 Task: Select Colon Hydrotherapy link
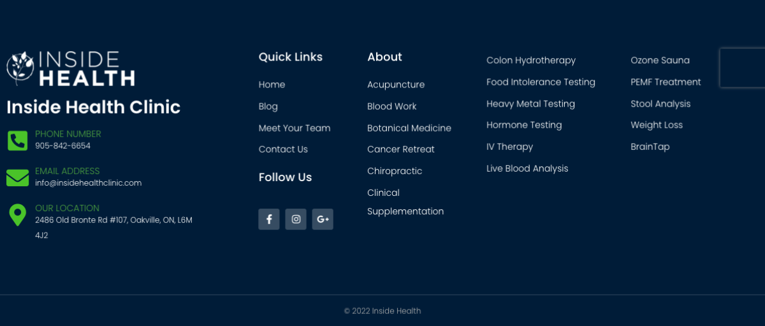point(531,61)
